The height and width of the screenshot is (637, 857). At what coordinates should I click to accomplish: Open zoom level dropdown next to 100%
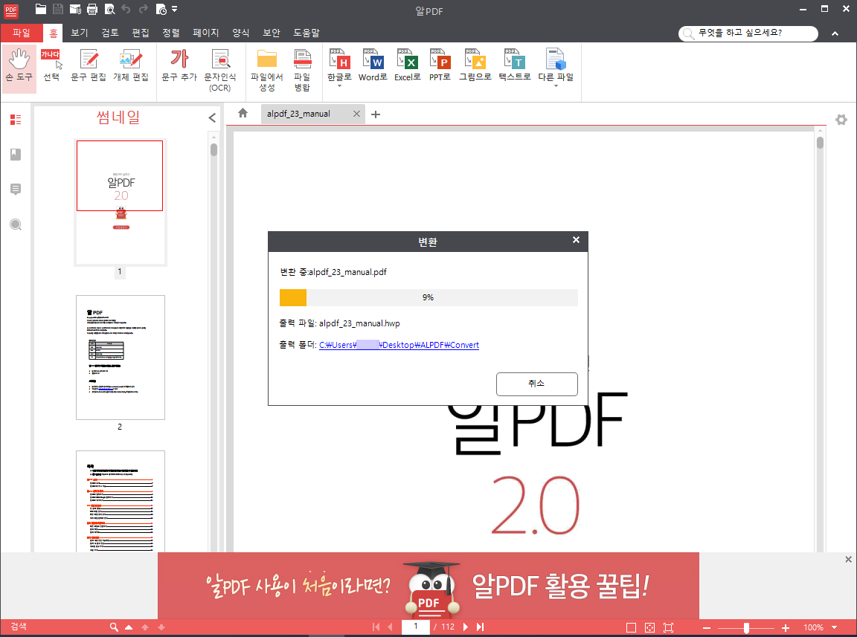[x=835, y=627]
